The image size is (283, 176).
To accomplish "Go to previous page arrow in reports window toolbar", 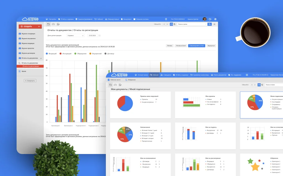I will 164,24.
